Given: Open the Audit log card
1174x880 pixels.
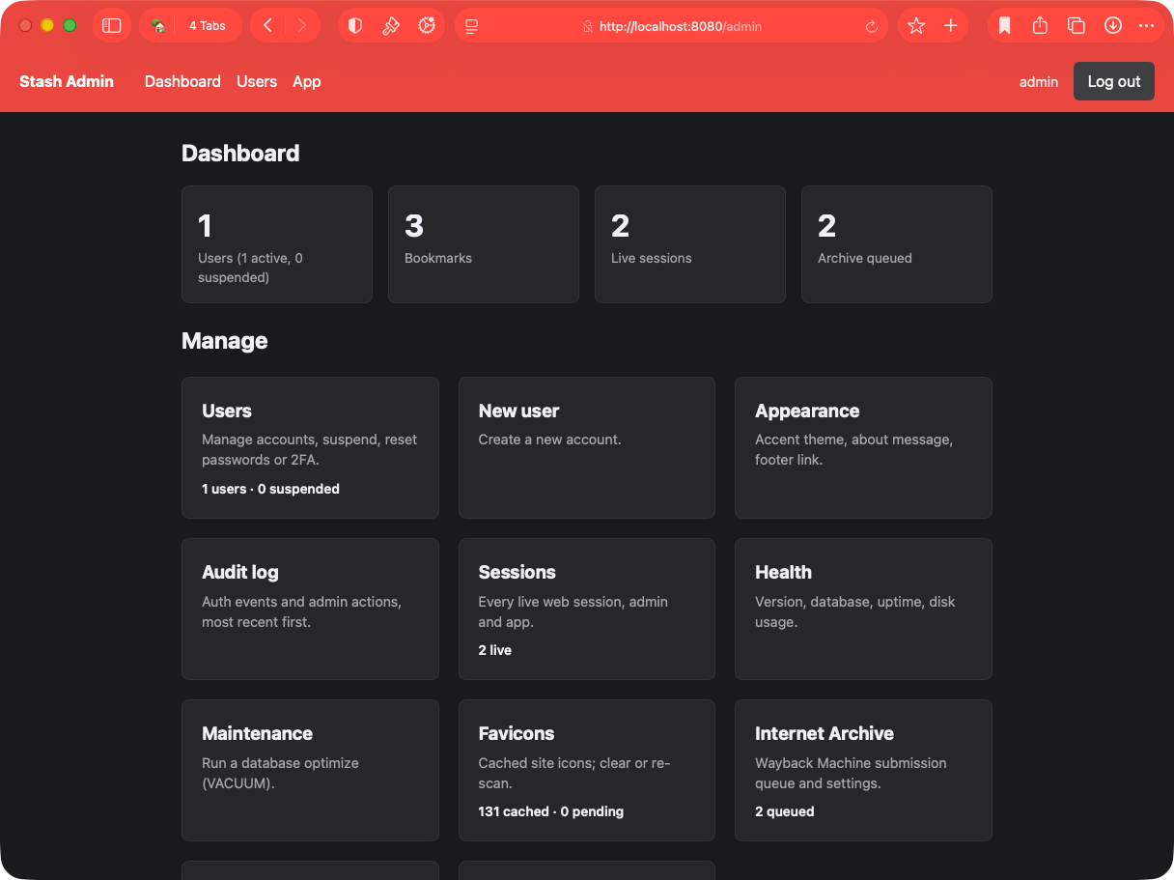Looking at the screenshot, I should point(310,609).
